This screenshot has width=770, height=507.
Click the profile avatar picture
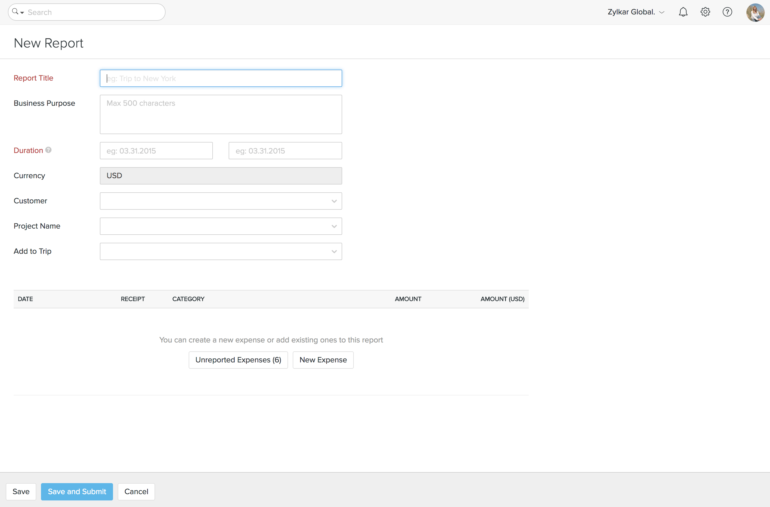[x=755, y=13]
